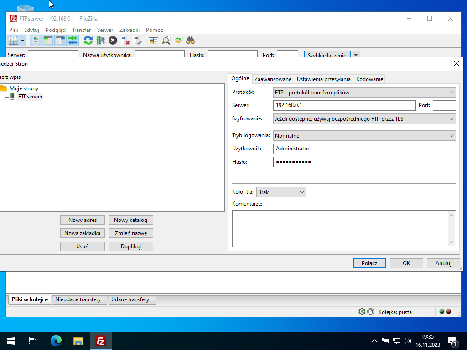Open the Podgląd menu

[x=55, y=30]
